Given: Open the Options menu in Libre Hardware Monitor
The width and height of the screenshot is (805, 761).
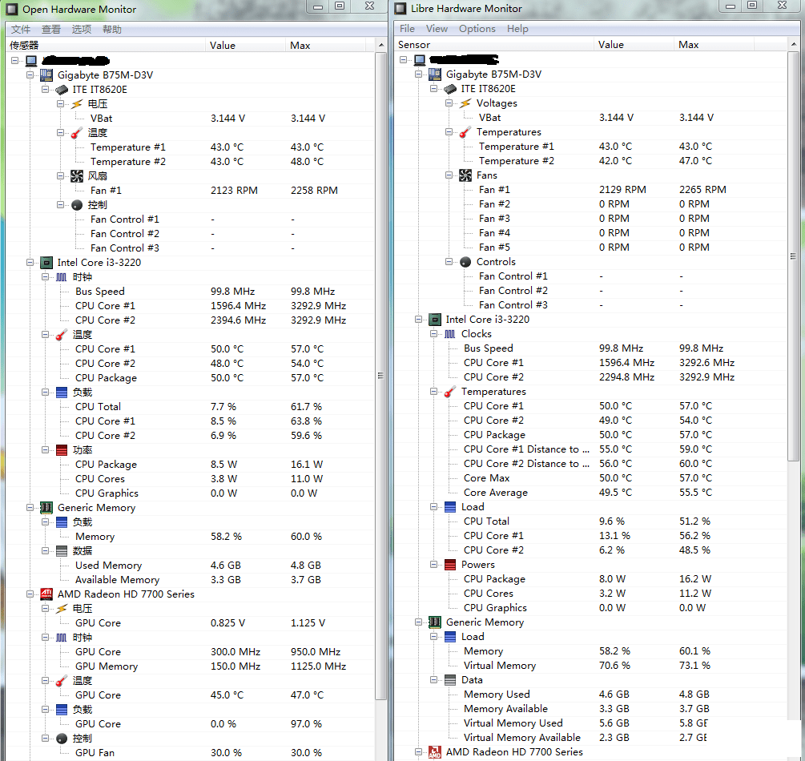Looking at the screenshot, I should pyautogui.click(x=477, y=29).
